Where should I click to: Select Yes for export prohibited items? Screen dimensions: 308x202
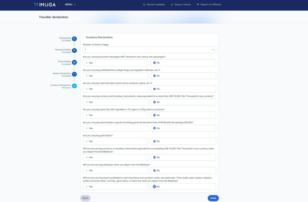(87, 186)
